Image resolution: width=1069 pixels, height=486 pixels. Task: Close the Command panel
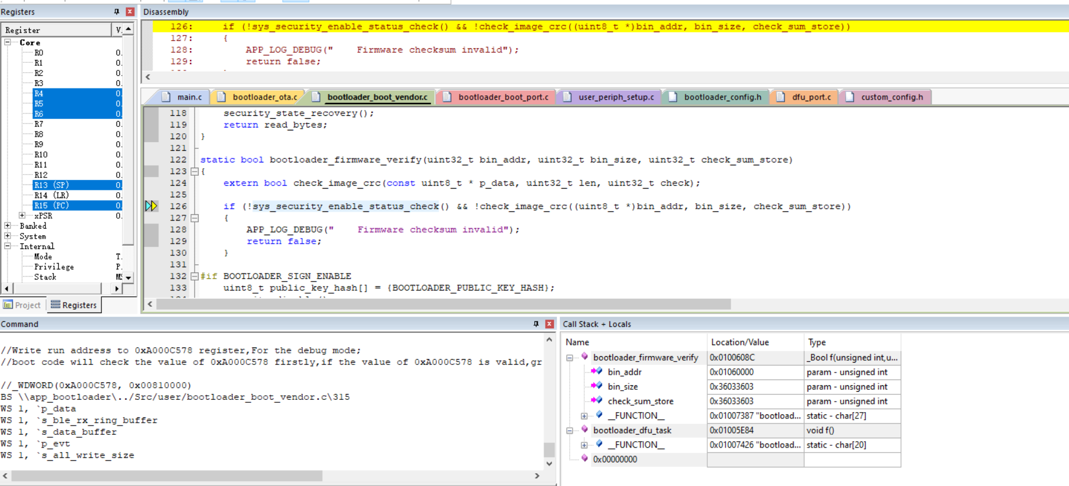click(x=549, y=324)
